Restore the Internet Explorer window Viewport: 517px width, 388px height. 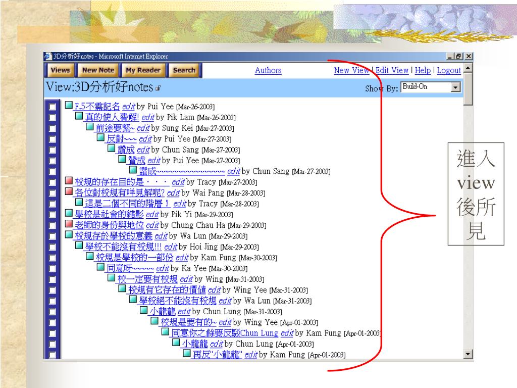point(459,57)
